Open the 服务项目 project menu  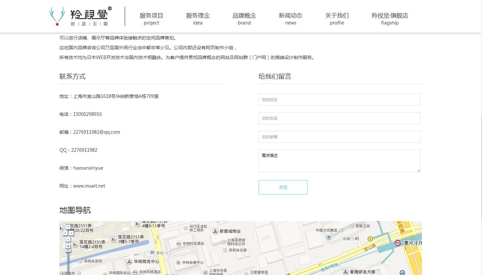(151, 19)
